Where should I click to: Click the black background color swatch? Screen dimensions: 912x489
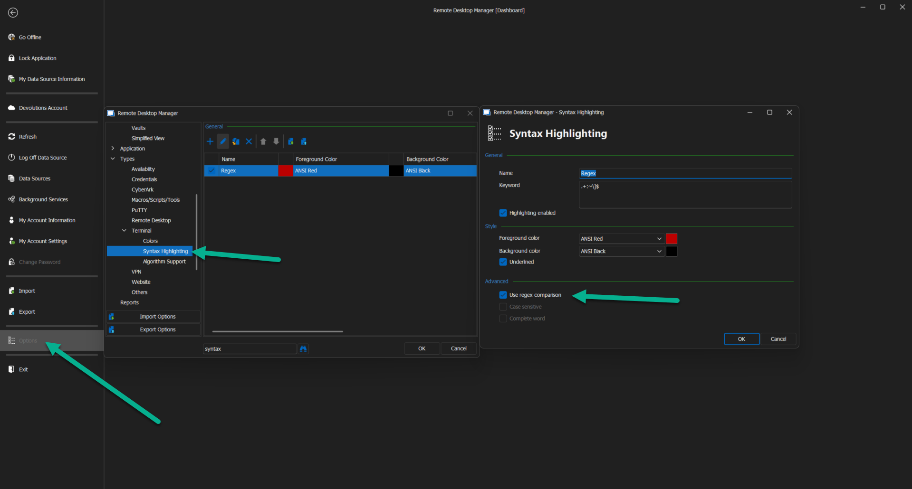click(672, 252)
